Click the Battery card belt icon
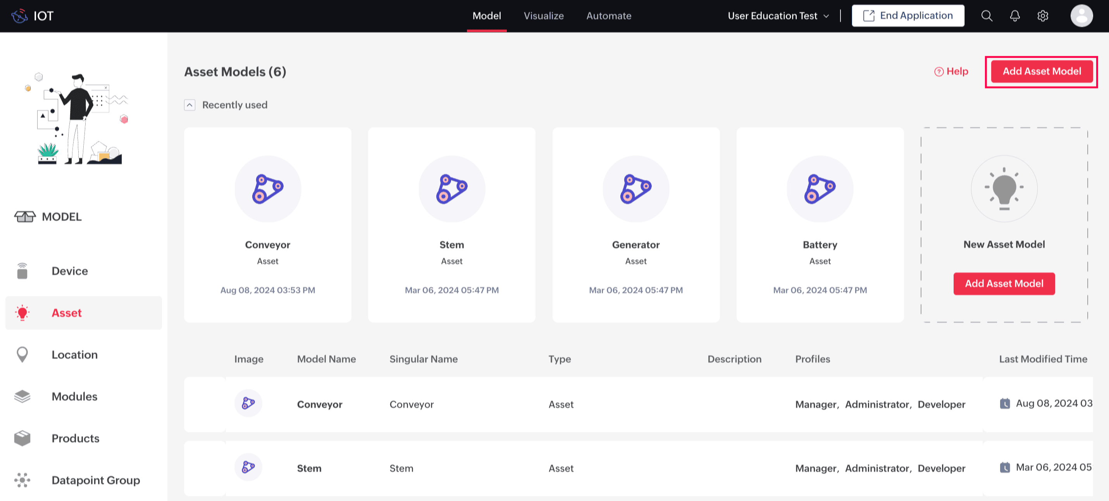The image size is (1109, 501). click(820, 189)
